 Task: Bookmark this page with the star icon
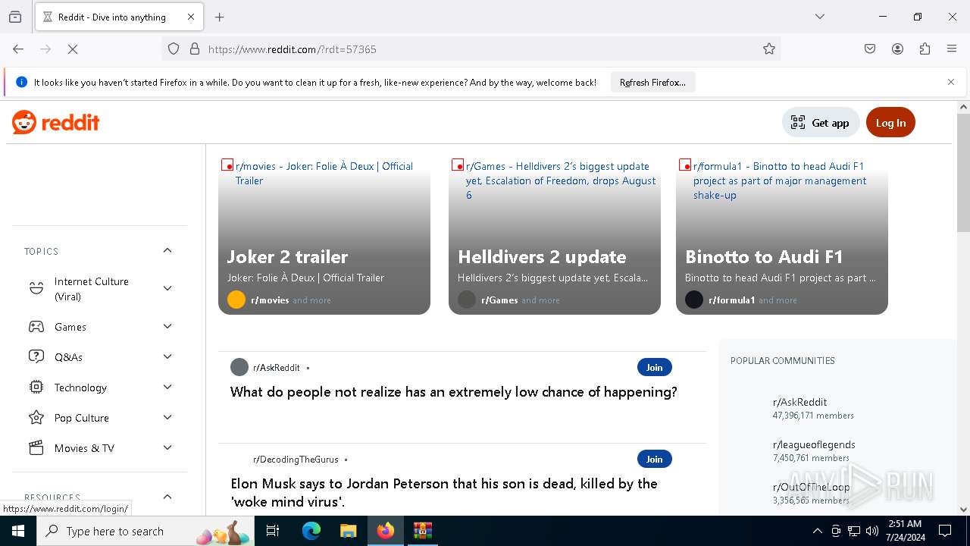[x=769, y=49]
